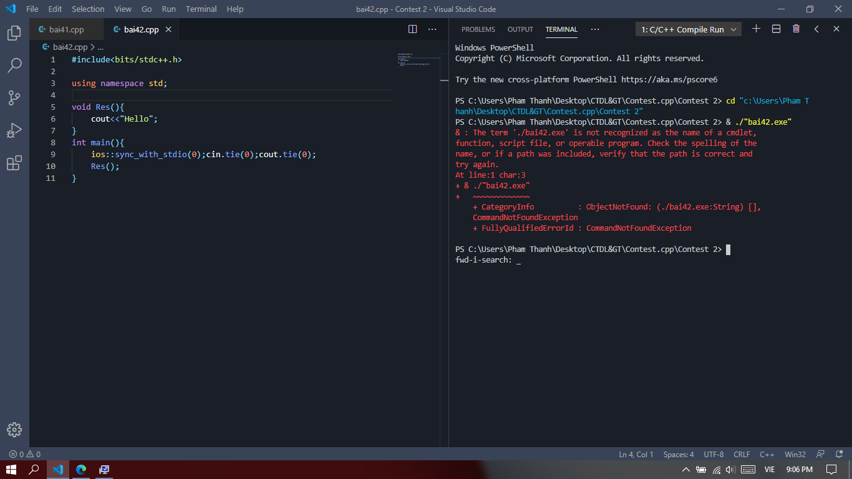Screen dimensions: 852x479
Task: Open the Terminal menu
Action: click(x=201, y=9)
